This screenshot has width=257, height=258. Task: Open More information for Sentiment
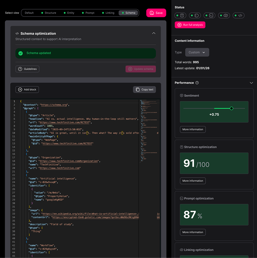click(193, 129)
